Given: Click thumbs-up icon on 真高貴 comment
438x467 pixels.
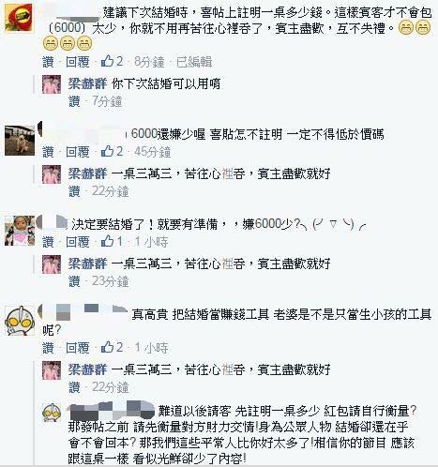Looking at the screenshot, I should pyautogui.click(x=107, y=347).
